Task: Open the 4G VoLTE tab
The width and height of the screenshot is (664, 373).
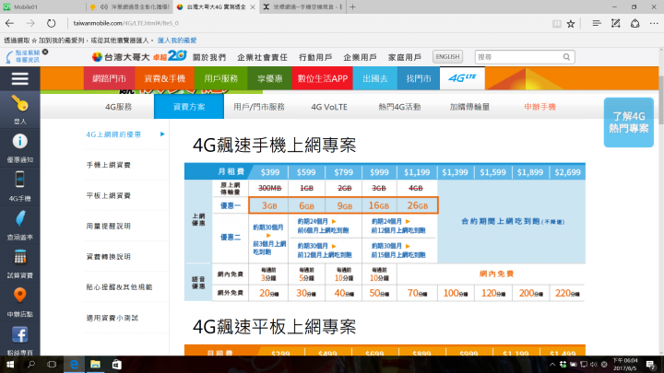Action: coord(329,107)
